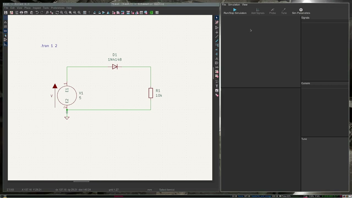Select the Add image tool
Screen dimensions: 352x198
coord(217,90)
